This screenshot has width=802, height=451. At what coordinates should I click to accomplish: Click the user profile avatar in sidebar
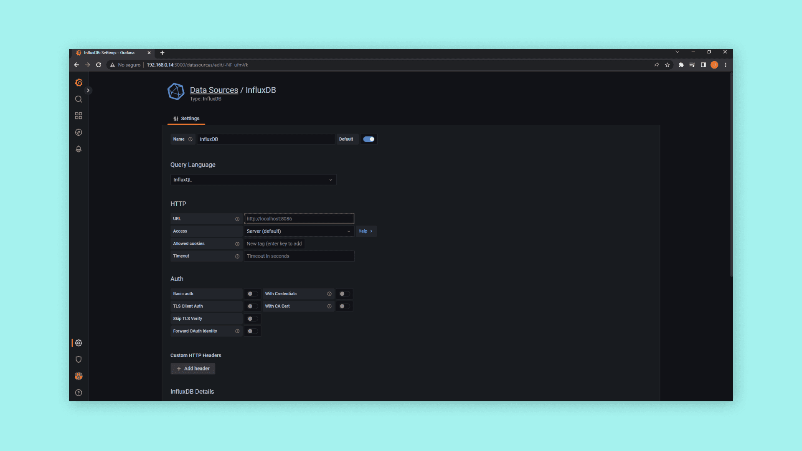79,376
